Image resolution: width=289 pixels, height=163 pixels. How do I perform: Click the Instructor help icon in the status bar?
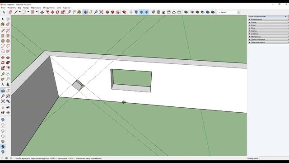(x=11, y=158)
